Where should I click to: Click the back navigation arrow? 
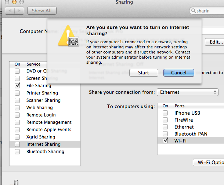pos(10,11)
